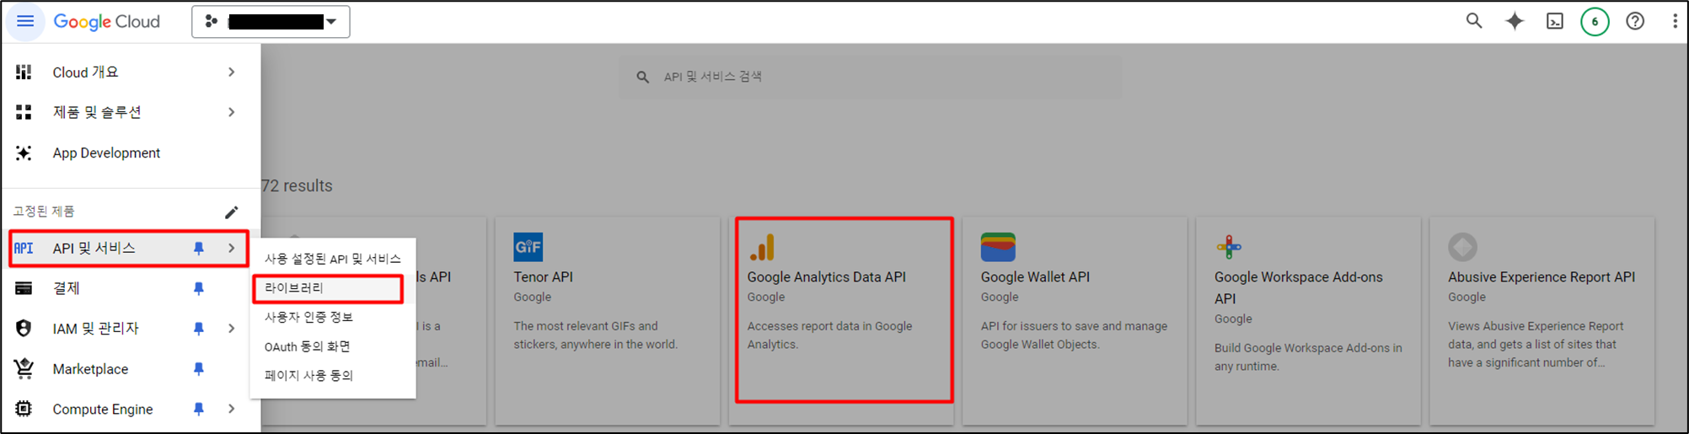Expand the Cloud 개요 submenu chevron
The width and height of the screenshot is (1689, 434).
click(231, 72)
